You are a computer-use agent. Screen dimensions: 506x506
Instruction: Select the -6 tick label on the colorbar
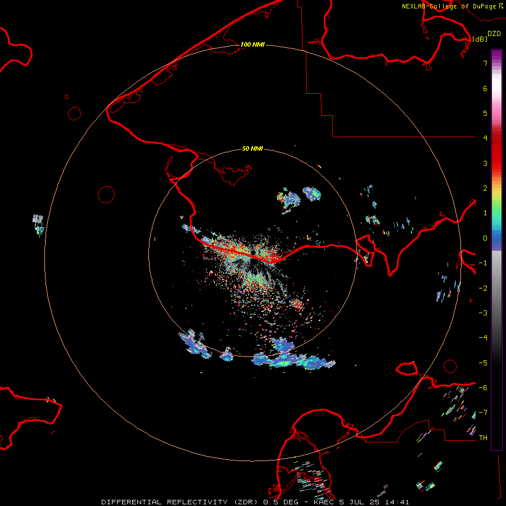click(x=483, y=388)
